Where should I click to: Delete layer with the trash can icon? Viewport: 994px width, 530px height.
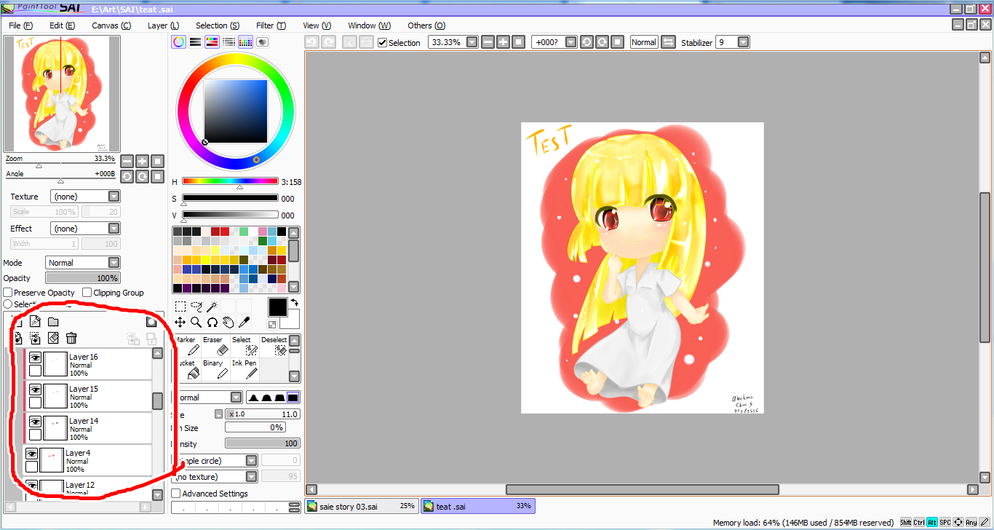tap(71, 338)
